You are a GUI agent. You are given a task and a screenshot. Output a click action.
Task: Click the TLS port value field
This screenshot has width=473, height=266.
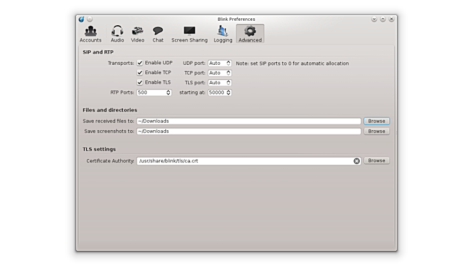216,82
